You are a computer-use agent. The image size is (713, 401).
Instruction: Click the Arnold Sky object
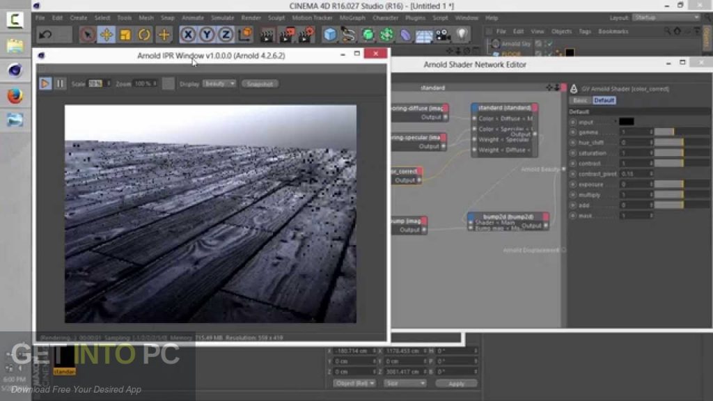click(516, 44)
